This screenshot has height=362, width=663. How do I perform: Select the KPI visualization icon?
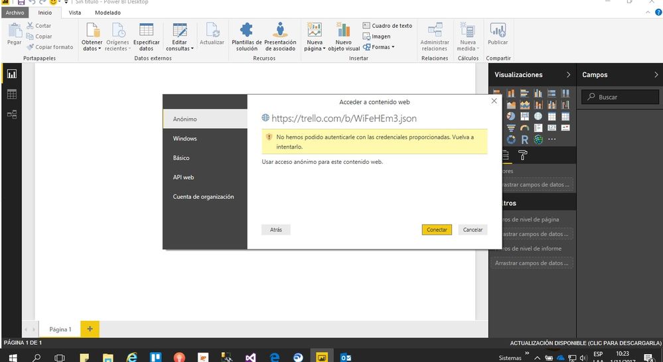(565, 127)
